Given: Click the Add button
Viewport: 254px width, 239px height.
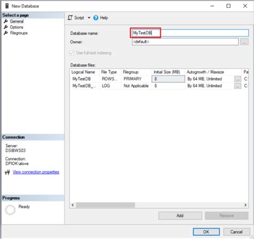Looking at the screenshot, I should pyautogui.click(x=180, y=215).
